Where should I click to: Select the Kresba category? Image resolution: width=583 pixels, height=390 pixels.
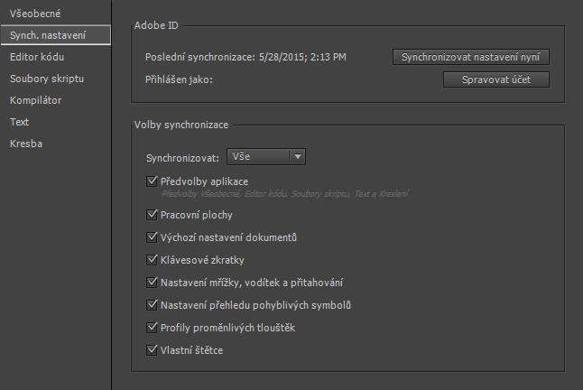26,143
